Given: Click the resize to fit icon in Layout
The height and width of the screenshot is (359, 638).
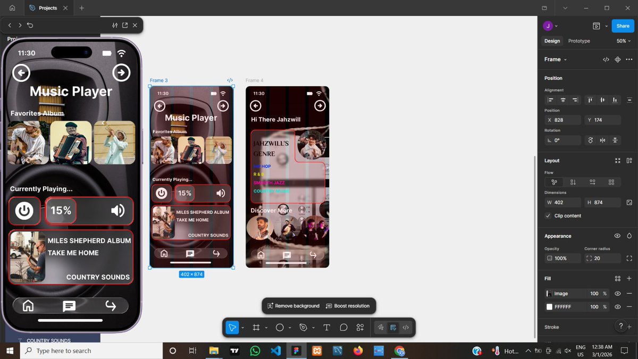Looking at the screenshot, I should pos(618,161).
